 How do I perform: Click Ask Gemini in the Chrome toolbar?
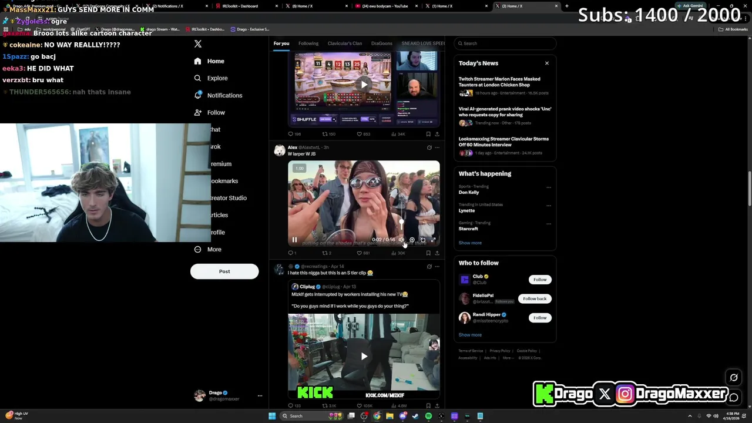coord(690,6)
